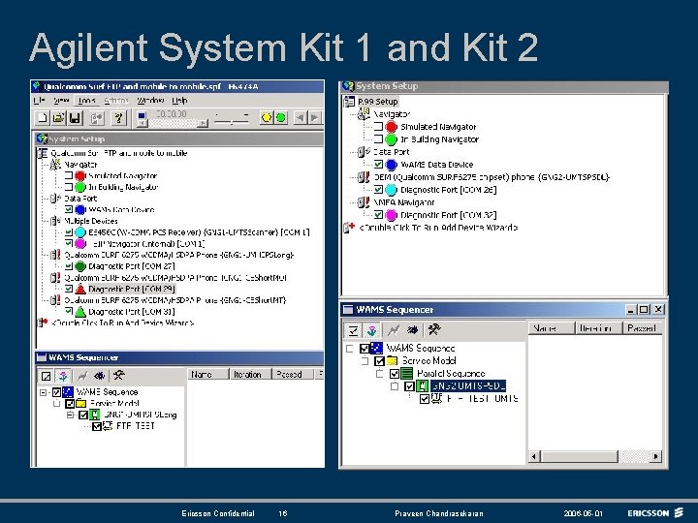Click the green circle toolbar indicator

(280, 118)
